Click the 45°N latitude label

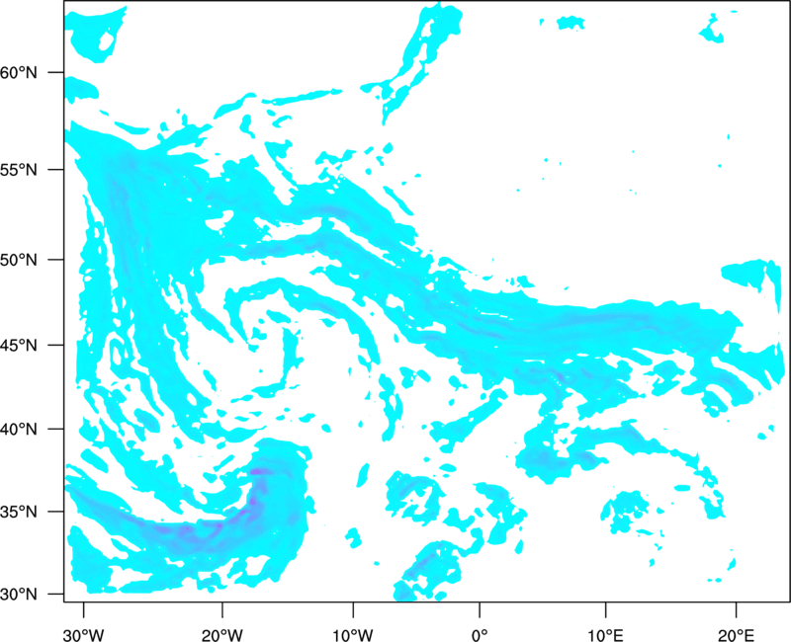19,345
